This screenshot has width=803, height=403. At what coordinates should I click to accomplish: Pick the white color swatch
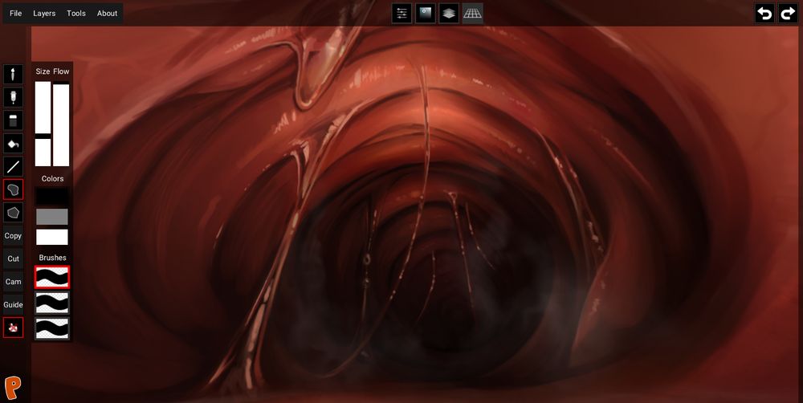click(x=51, y=237)
